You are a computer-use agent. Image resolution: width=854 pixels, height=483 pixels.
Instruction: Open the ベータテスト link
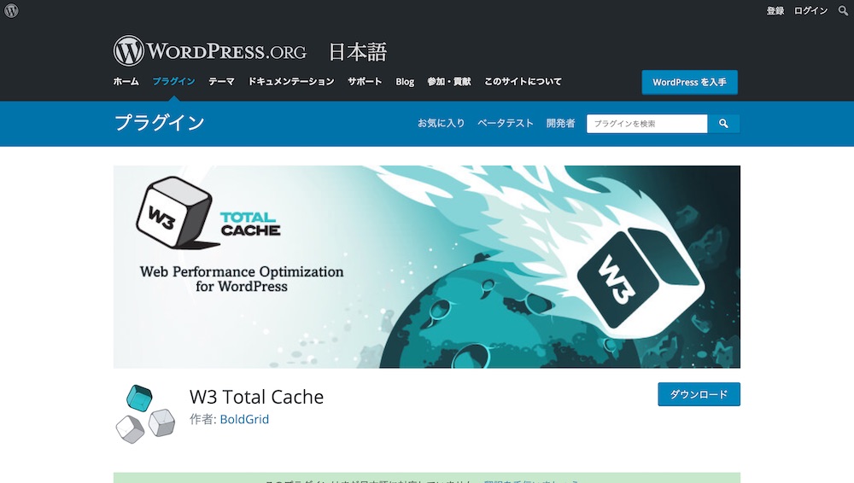tap(505, 123)
